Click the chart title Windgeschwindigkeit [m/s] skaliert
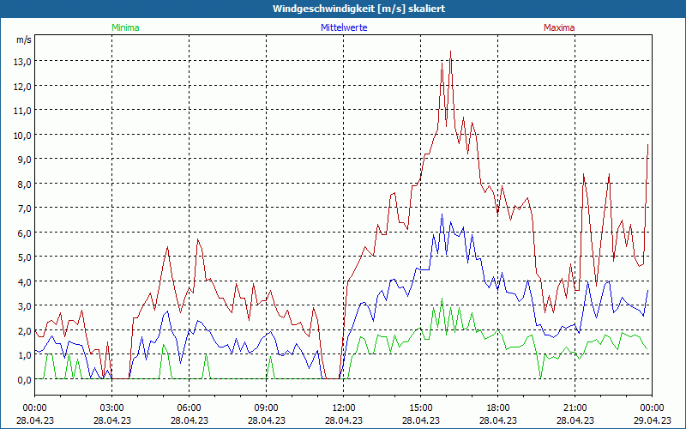The image size is (686, 429). click(343, 9)
